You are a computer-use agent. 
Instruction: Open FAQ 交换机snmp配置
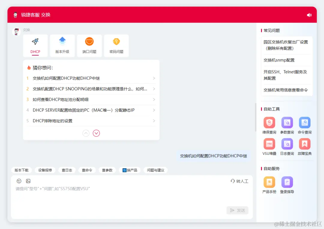(287, 60)
